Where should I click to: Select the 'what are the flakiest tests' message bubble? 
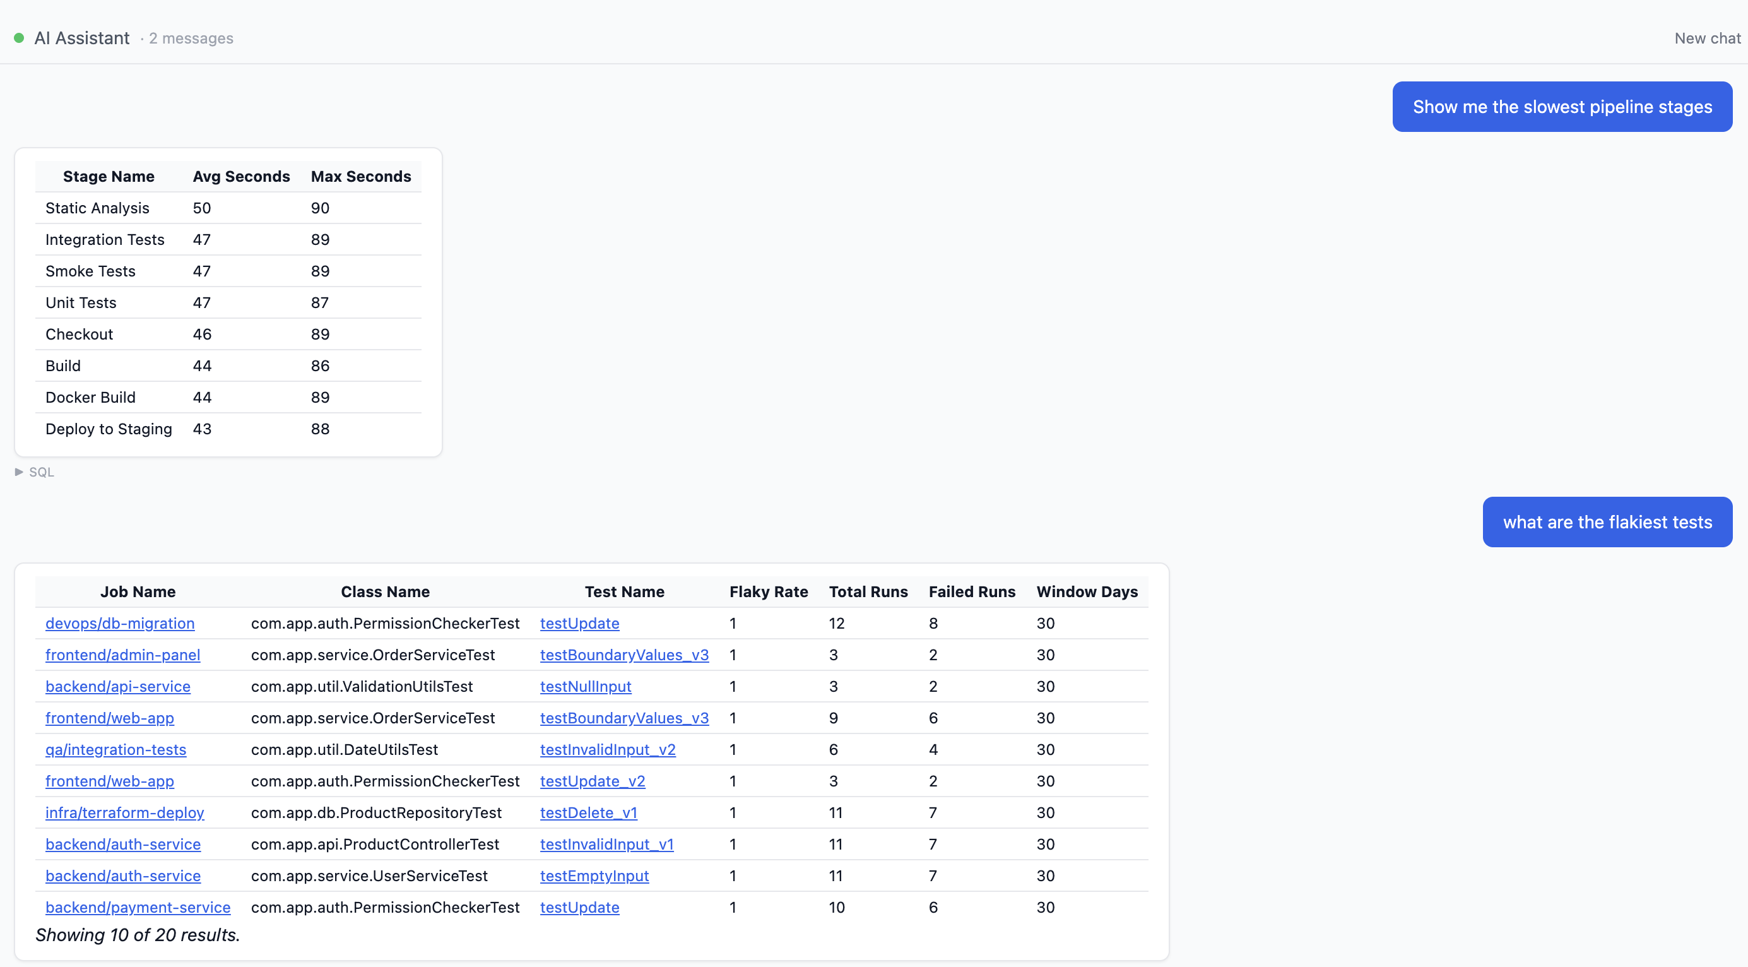1607,522
